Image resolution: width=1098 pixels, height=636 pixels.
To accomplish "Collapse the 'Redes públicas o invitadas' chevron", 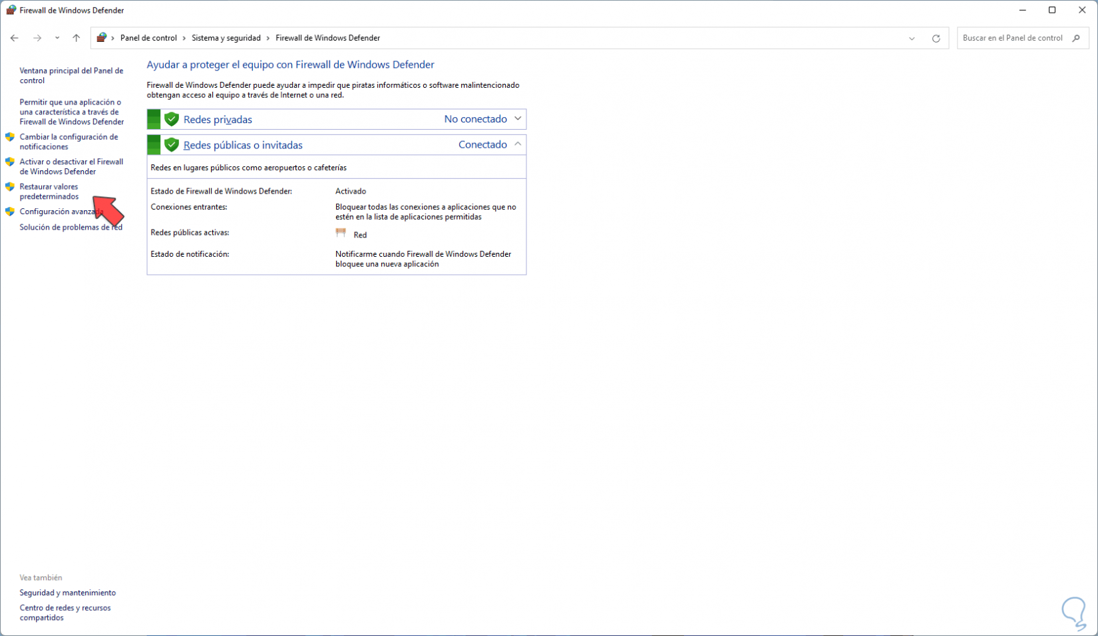I will click(518, 144).
